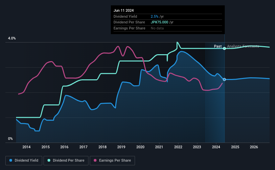Click the 'Past' label on the chart
Screen dimensions: 275x170
(x=218, y=46)
